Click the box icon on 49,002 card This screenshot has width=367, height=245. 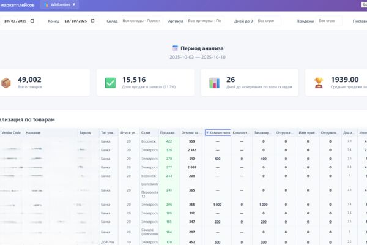point(6,83)
